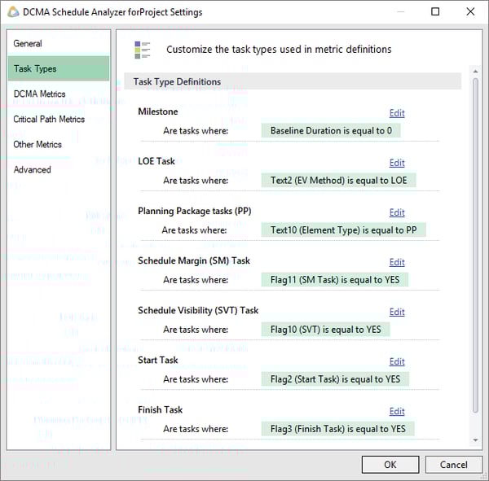
Task: Select the Task Types page
Action: tap(59, 68)
